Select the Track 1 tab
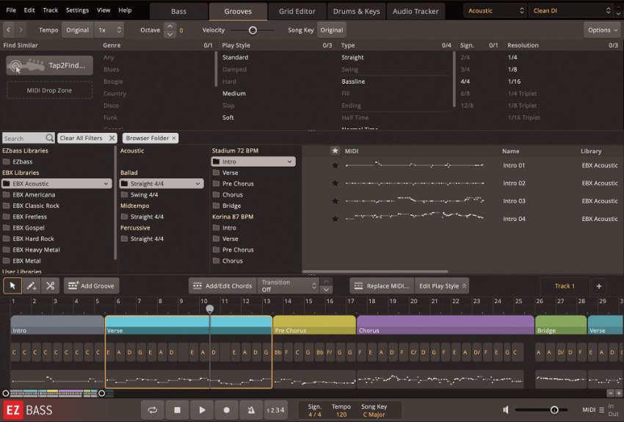 [565, 286]
